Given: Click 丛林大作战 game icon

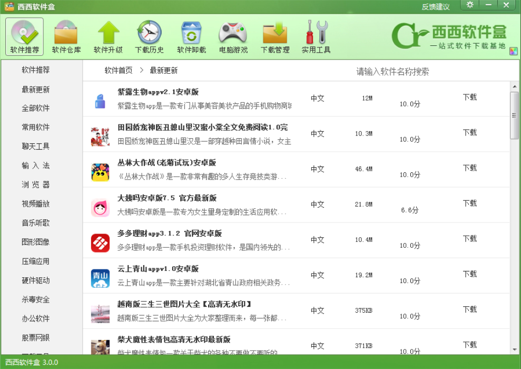Looking at the screenshot, I should pyautogui.click(x=100, y=172).
